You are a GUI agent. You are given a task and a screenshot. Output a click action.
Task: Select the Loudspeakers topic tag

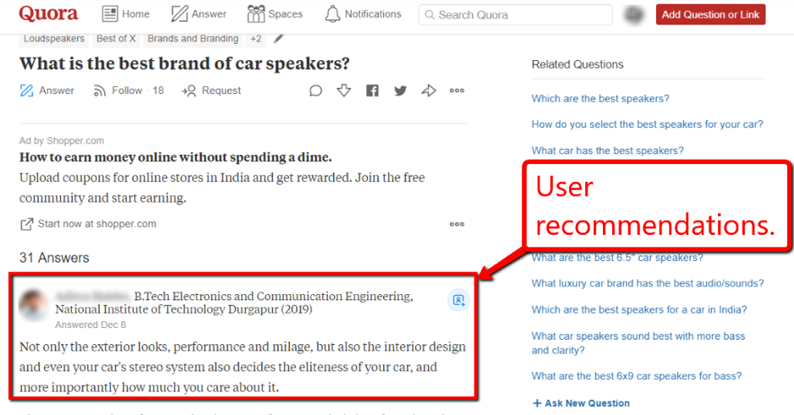click(x=54, y=39)
